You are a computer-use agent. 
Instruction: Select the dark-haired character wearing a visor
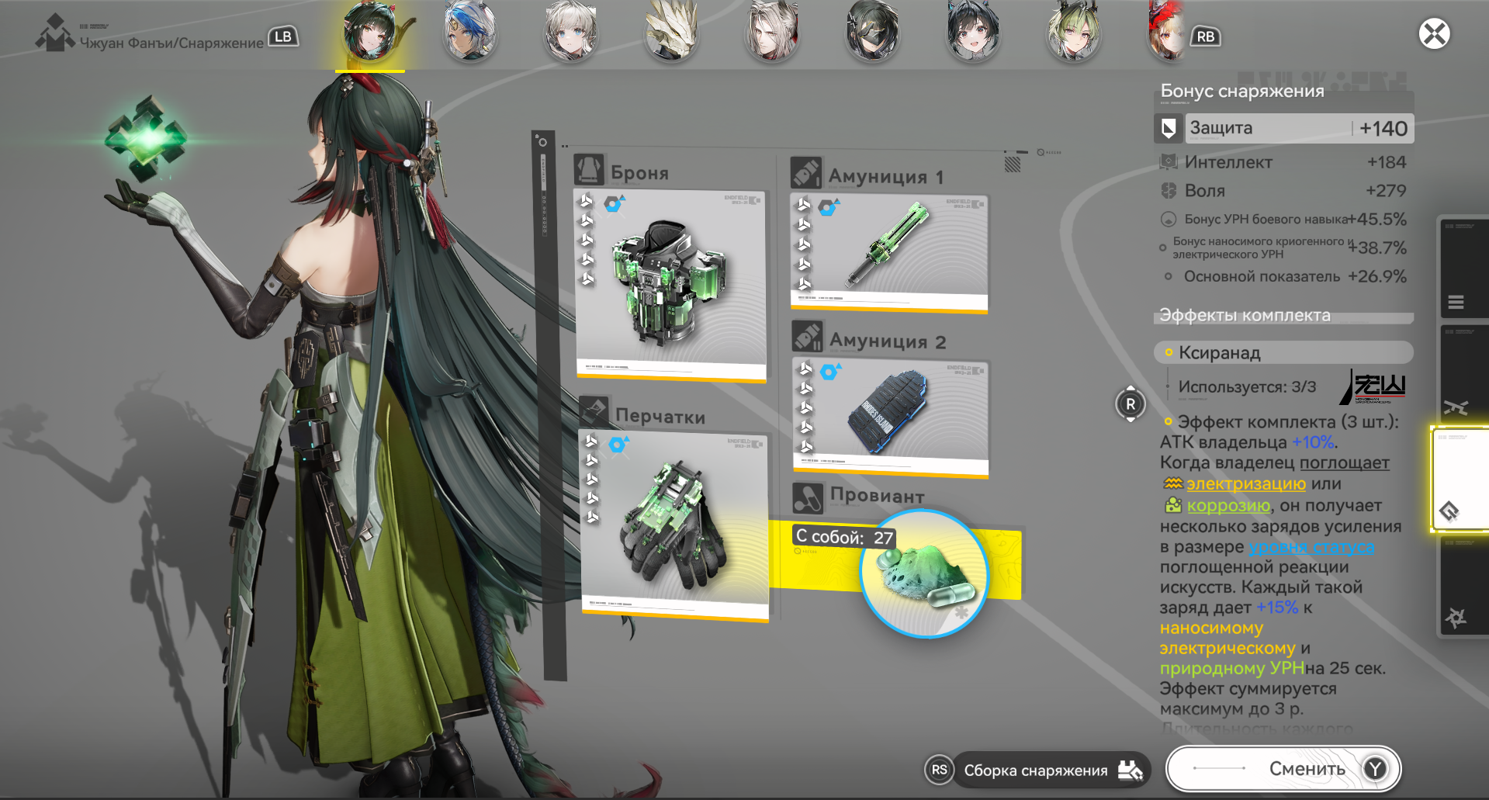click(873, 33)
